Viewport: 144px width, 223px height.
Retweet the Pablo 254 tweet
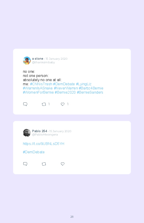coord(44,164)
